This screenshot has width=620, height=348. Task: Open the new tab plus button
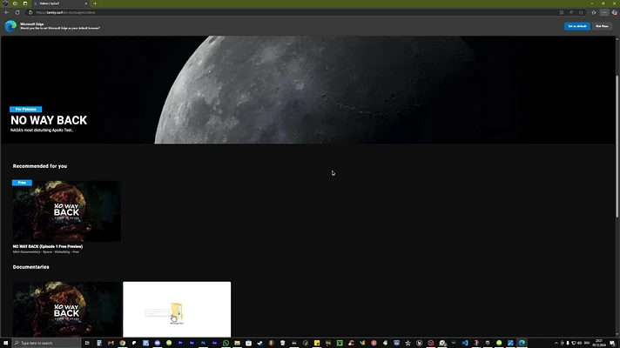point(95,3)
